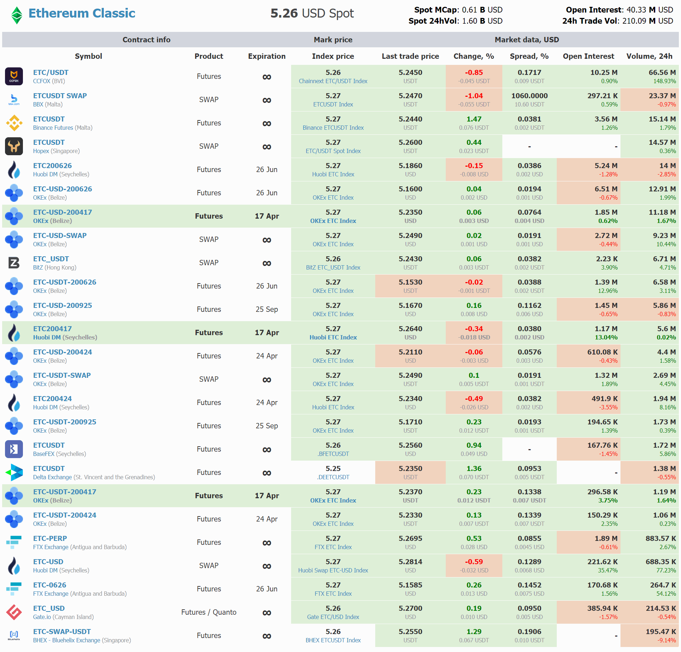Click the Open Interest 40.33 M USD summary
The width and height of the screenshot is (681, 652).
point(619,10)
